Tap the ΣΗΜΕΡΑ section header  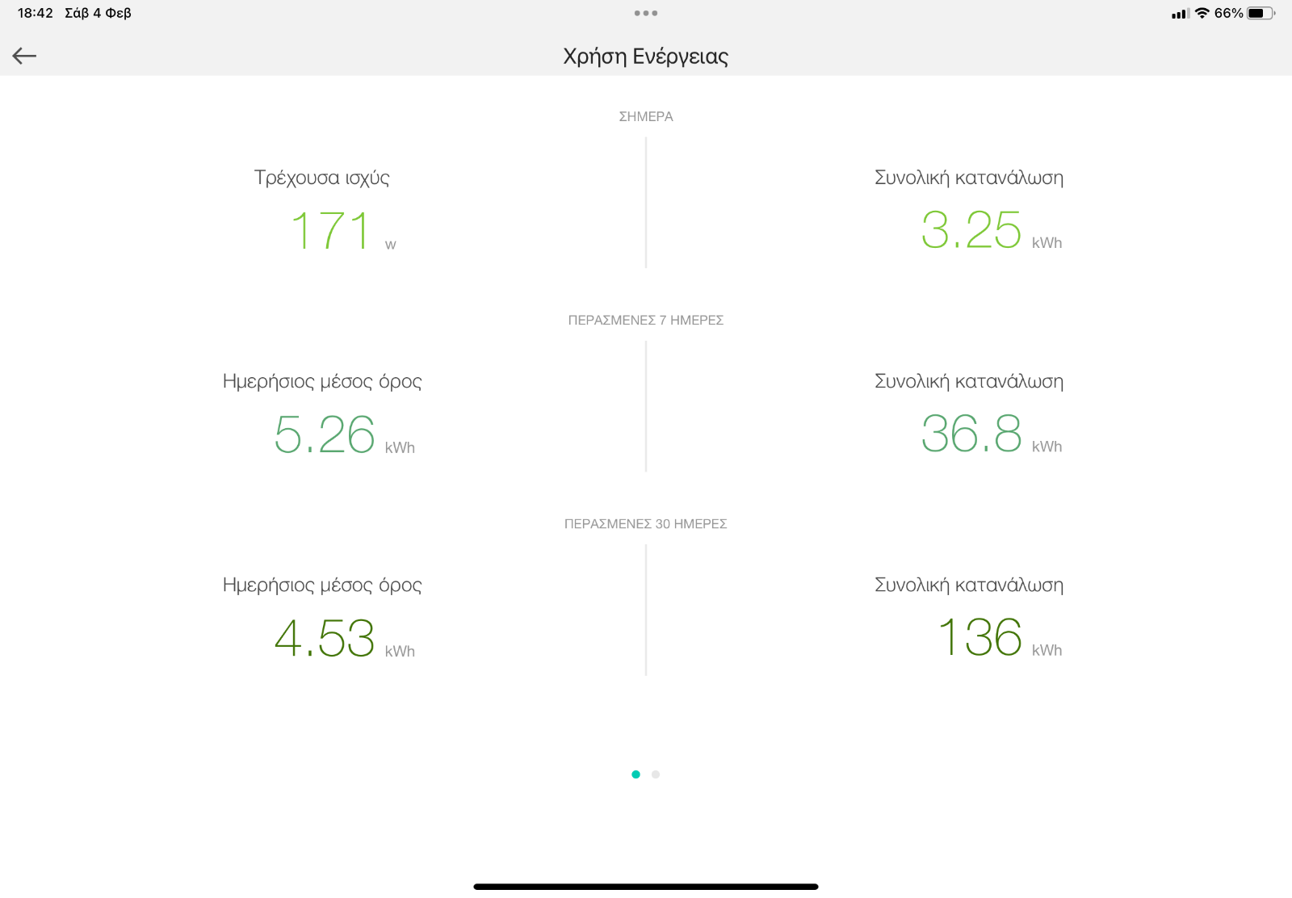click(646, 116)
